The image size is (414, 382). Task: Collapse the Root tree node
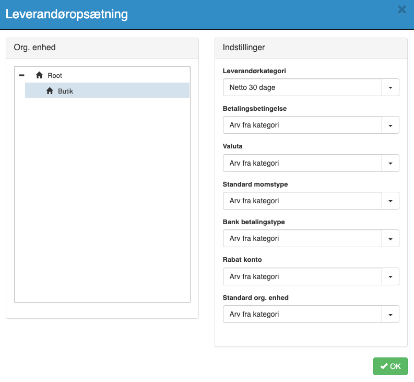tap(21, 75)
